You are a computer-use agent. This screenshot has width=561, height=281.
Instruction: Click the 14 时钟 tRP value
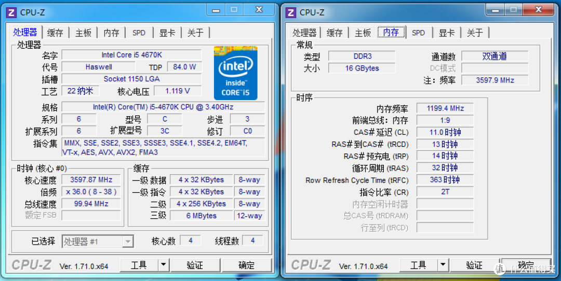click(445, 156)
